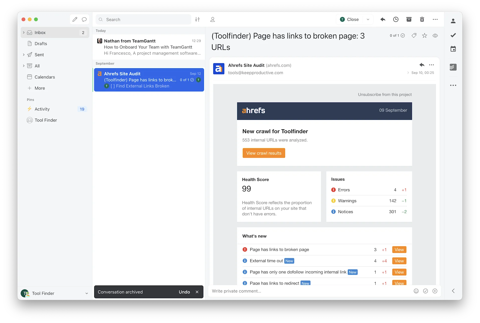Add a tag with label icon
Screen dimensions: 480x323
point(414,35)
